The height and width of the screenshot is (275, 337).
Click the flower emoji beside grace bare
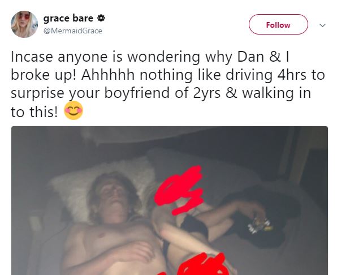[x=101, y=18]
